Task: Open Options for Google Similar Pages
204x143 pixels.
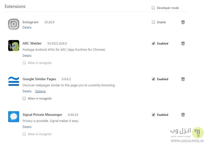Action: (40, 91)
